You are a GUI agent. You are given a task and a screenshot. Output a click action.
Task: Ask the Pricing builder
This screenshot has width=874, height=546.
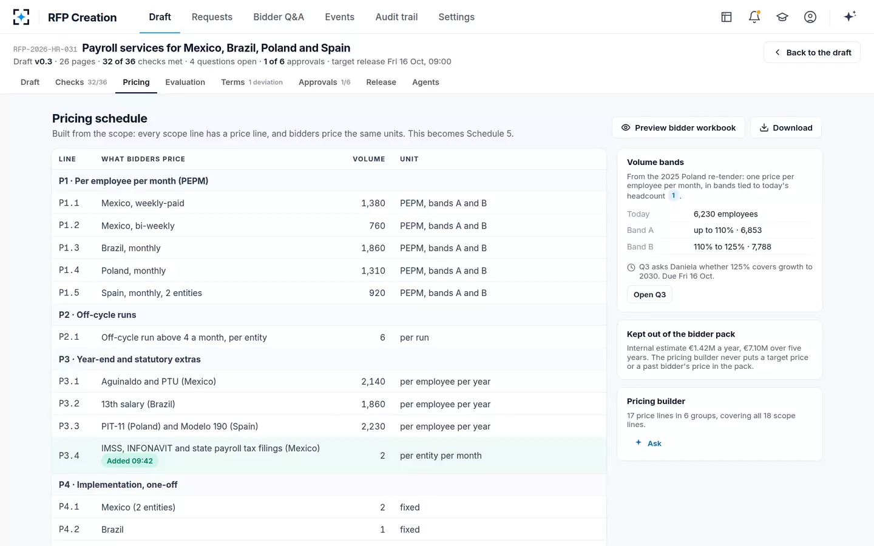point(648,443)
